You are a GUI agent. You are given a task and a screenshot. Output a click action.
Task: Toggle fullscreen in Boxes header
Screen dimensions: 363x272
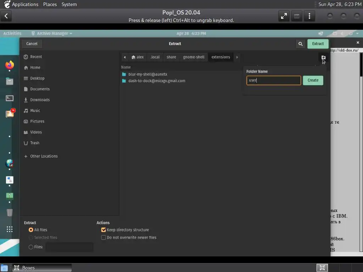pos(284,16)
